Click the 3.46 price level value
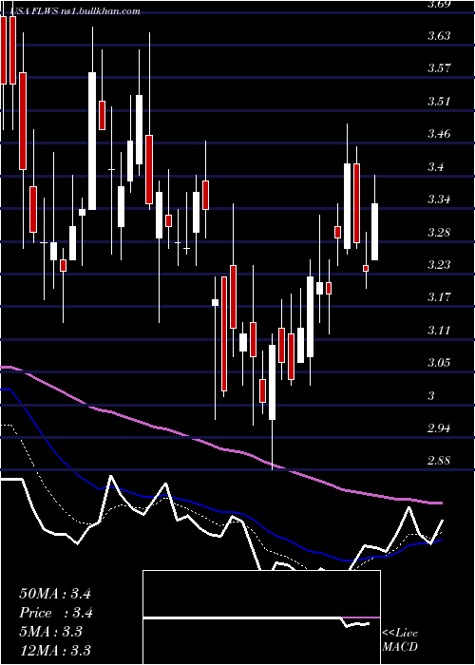Screen dimensions: 475x665 [439, 134]
